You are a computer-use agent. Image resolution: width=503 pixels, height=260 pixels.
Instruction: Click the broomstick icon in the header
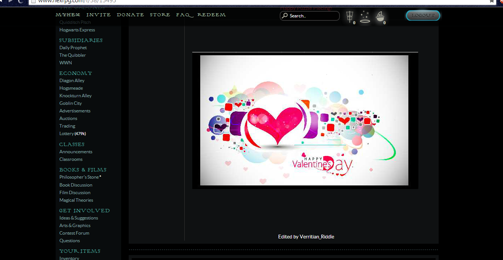349,17
